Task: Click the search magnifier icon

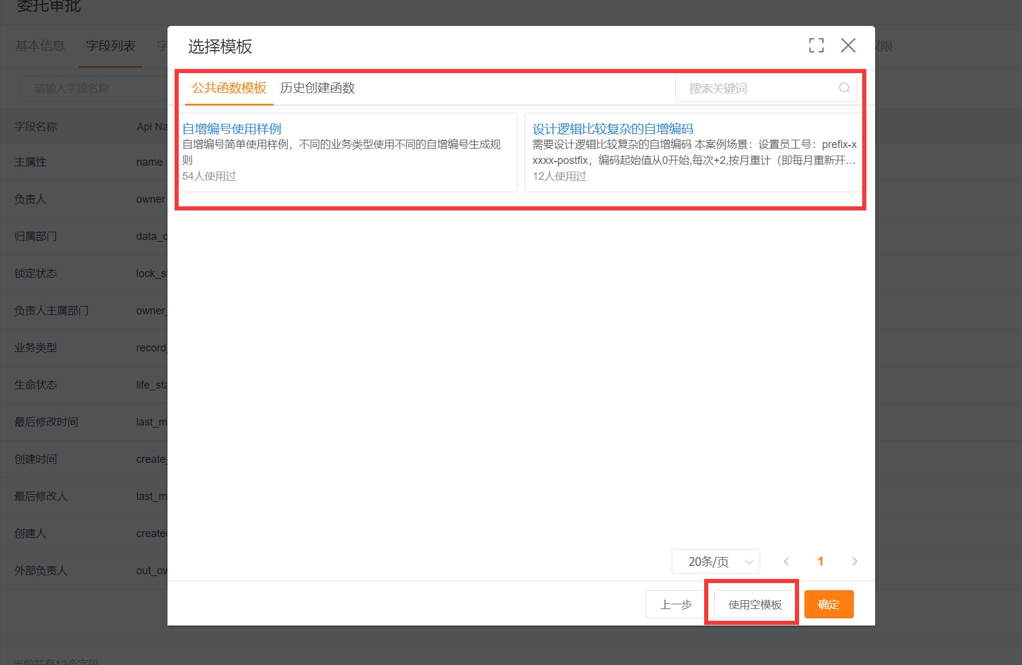Action: point(844,88)
